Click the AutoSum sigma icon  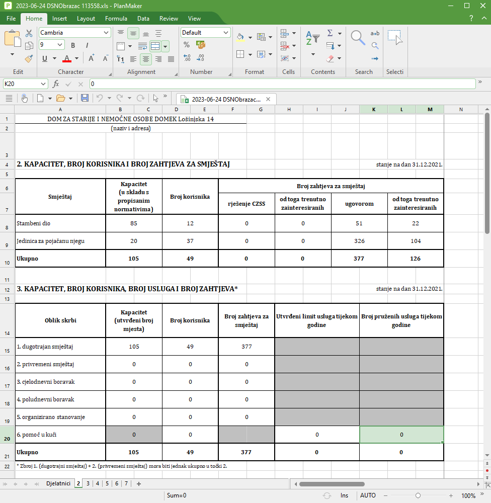click(x=330, y=33)
